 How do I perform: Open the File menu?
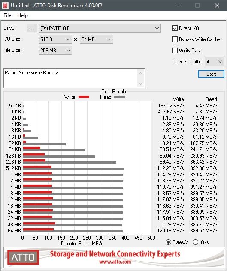click(7, 15)
